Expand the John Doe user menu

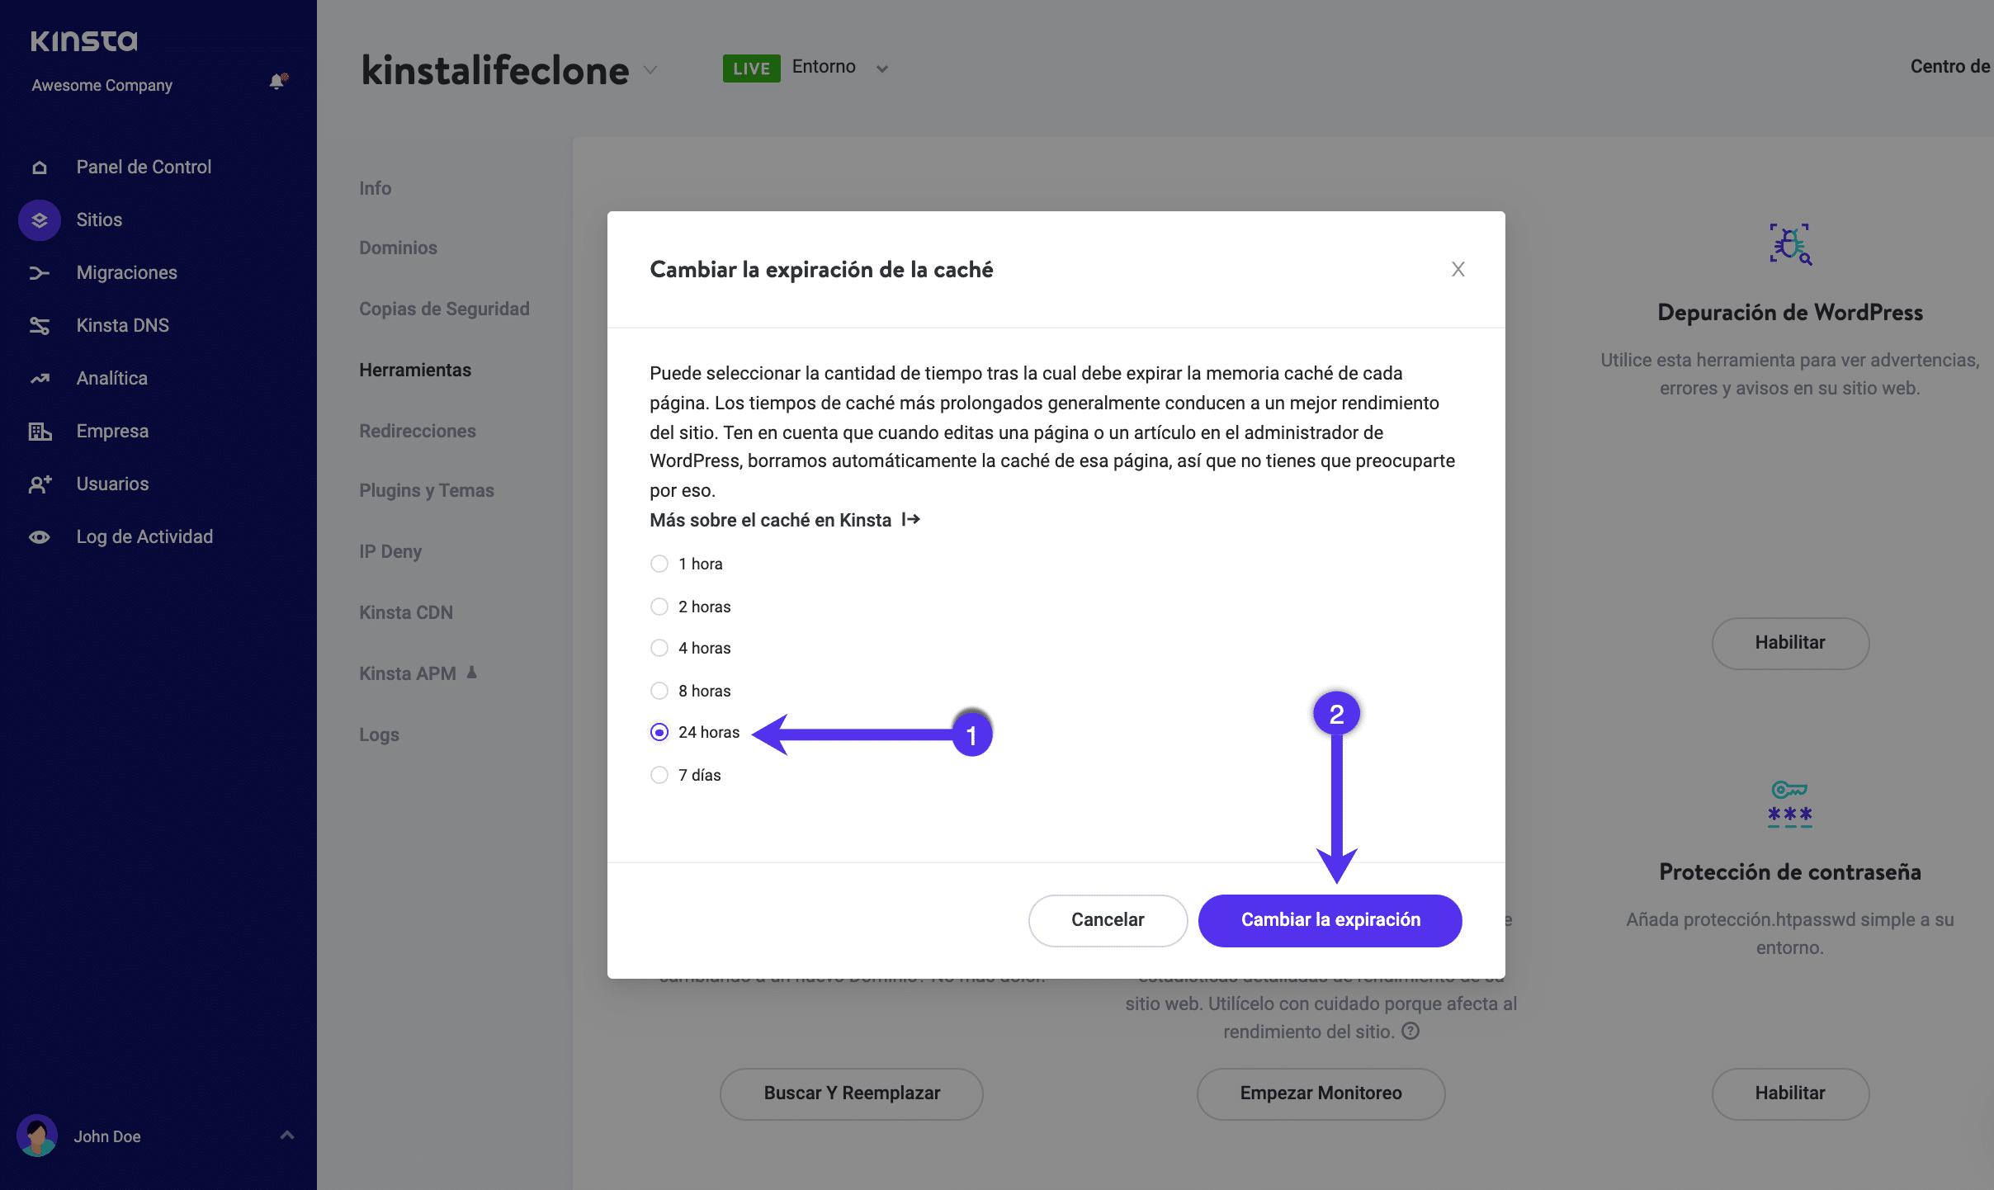tap(286, 1136)
